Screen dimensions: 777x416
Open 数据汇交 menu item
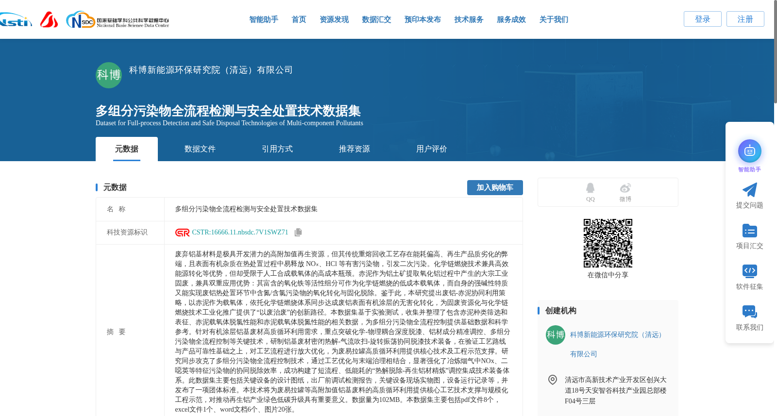tap(376, 19)
